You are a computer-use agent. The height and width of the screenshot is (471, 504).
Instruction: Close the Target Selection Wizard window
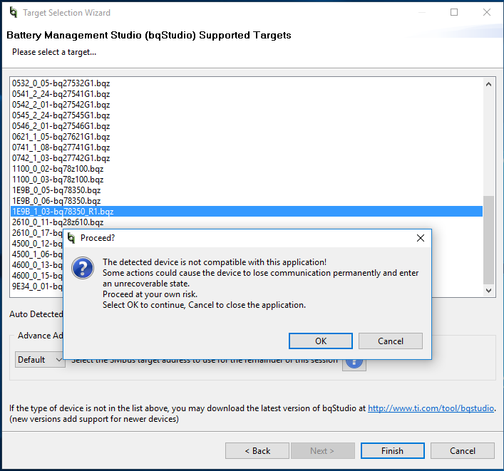click(487, 12)
